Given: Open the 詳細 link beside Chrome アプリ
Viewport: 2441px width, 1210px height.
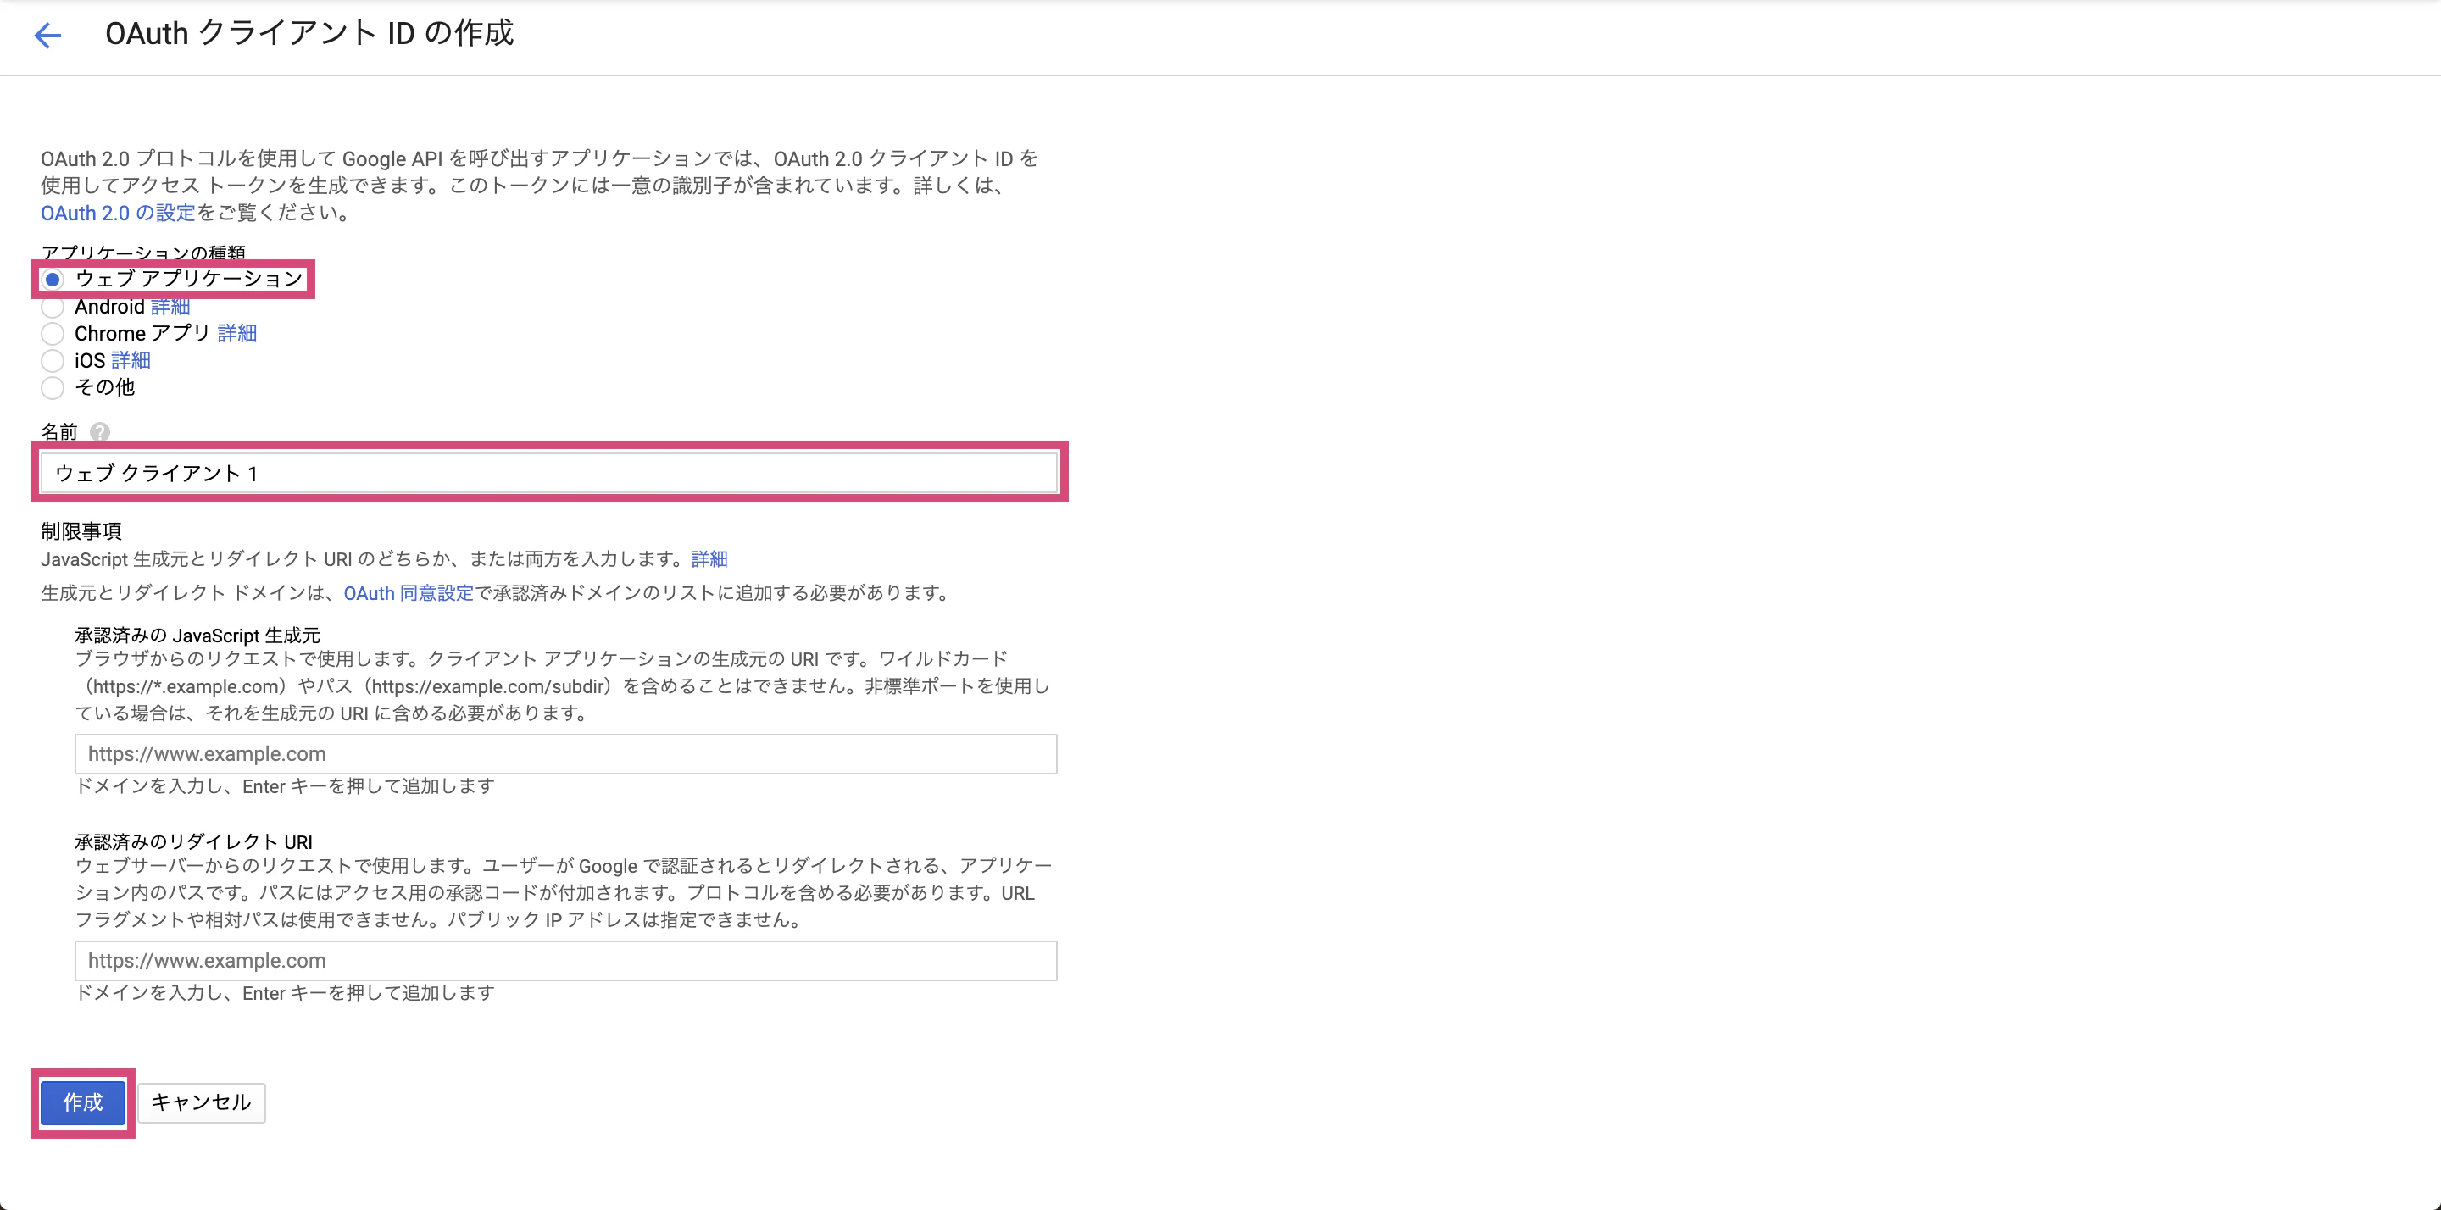Looking at the screenshot, I should tap(237, 334).
